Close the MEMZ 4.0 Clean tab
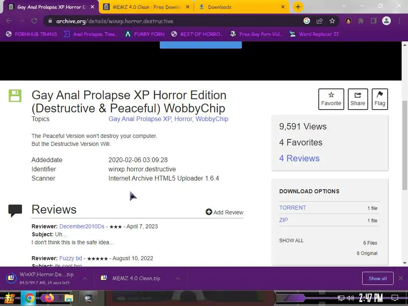 click(188, 7)
